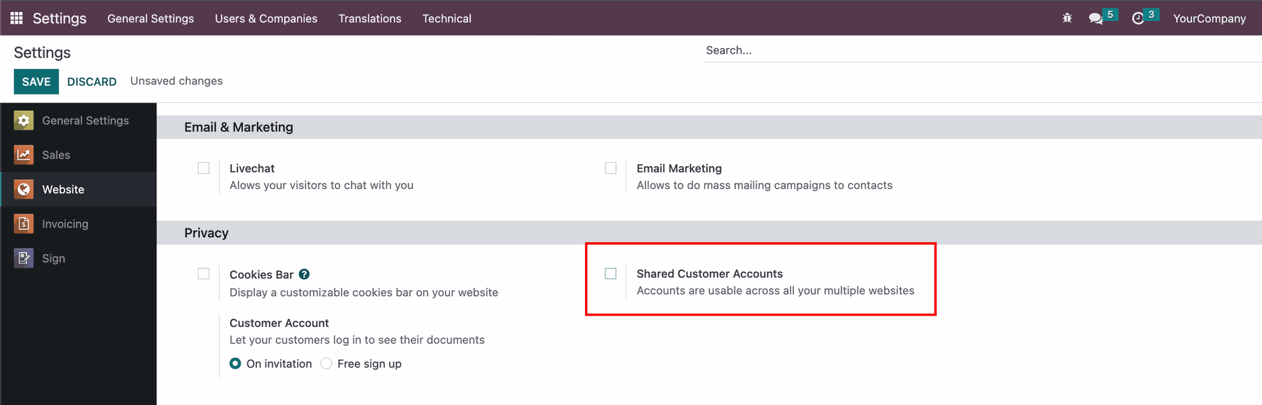This screenshot has height=405, width=1262.
Task: Click the Save button
Action: pyautogui.click(x=36, y=81)
